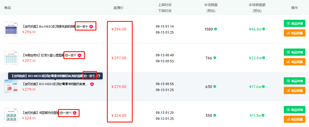View 商品销量 for the ¥324.00 product
The image size is (309, 127).
(294, 119)
